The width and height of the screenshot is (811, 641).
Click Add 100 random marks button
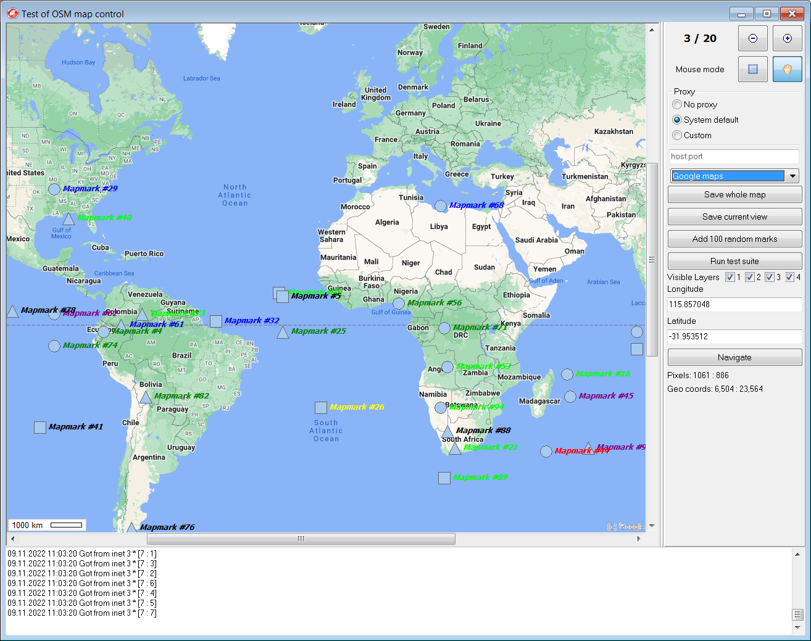(x=734, y=239)
